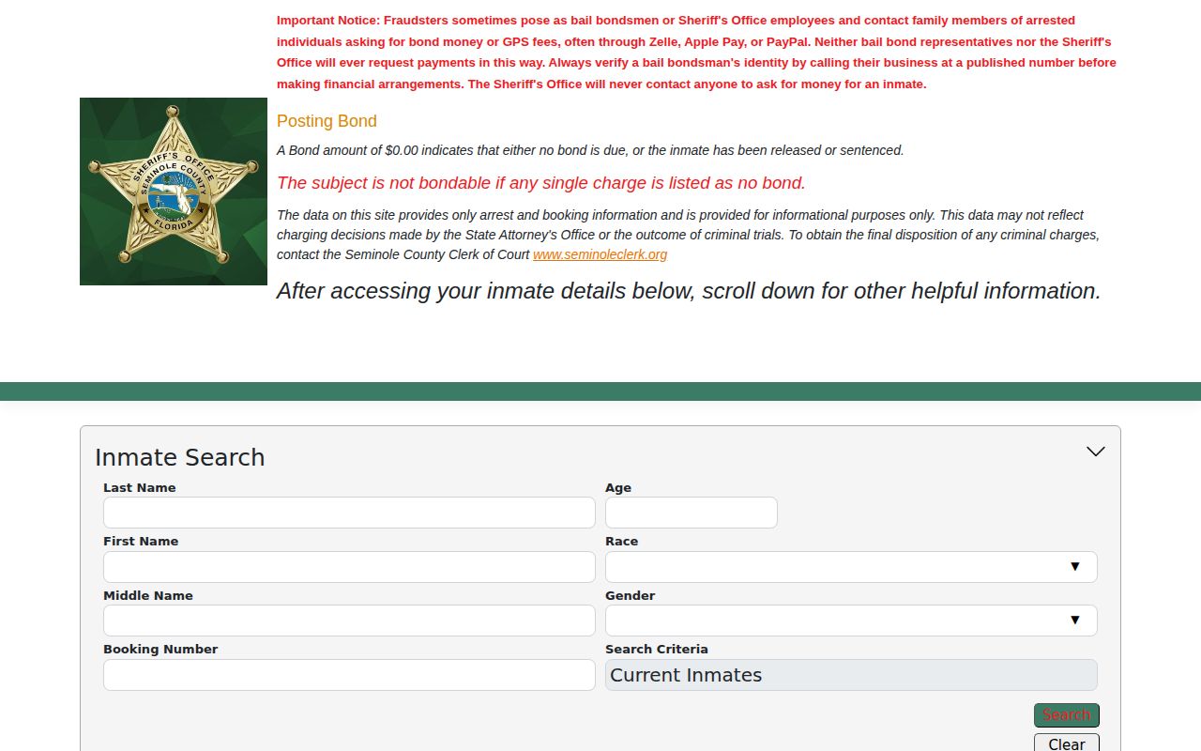
Task: Click the Seminole County Sheriff's Office star logo
Action: (x=174, y=192)
